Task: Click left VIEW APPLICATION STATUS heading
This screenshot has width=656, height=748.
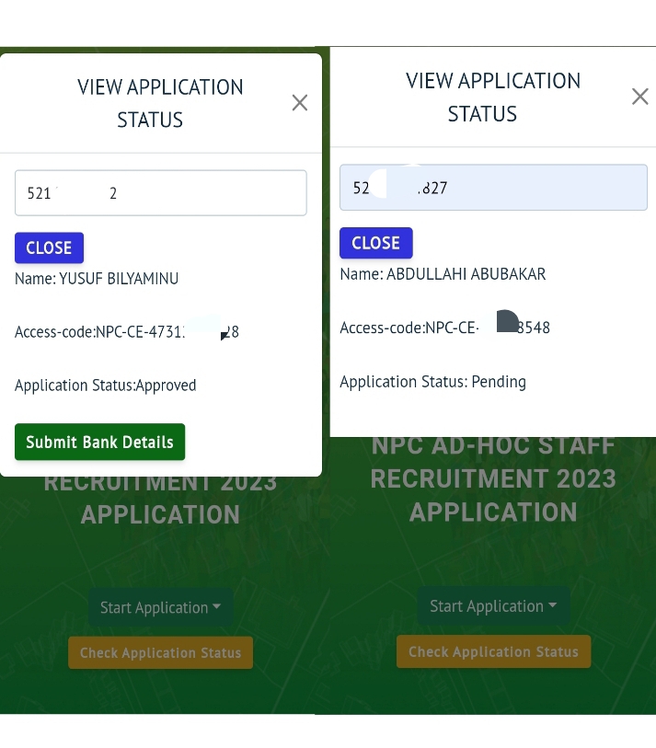Action: [160, 103]
